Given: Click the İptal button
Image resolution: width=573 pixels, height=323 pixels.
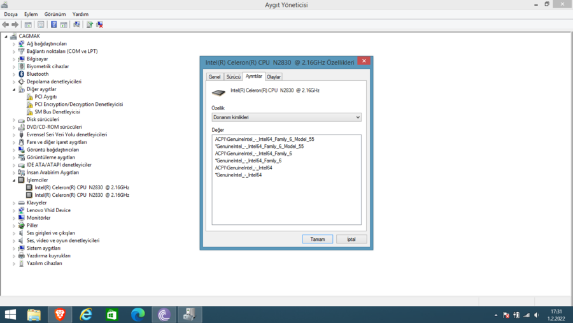Looking at the screenshot, I should pyautogui.click(x=351, y=240).
